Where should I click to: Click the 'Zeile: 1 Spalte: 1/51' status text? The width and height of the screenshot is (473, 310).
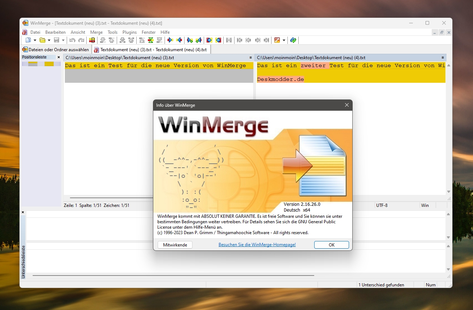96,205
